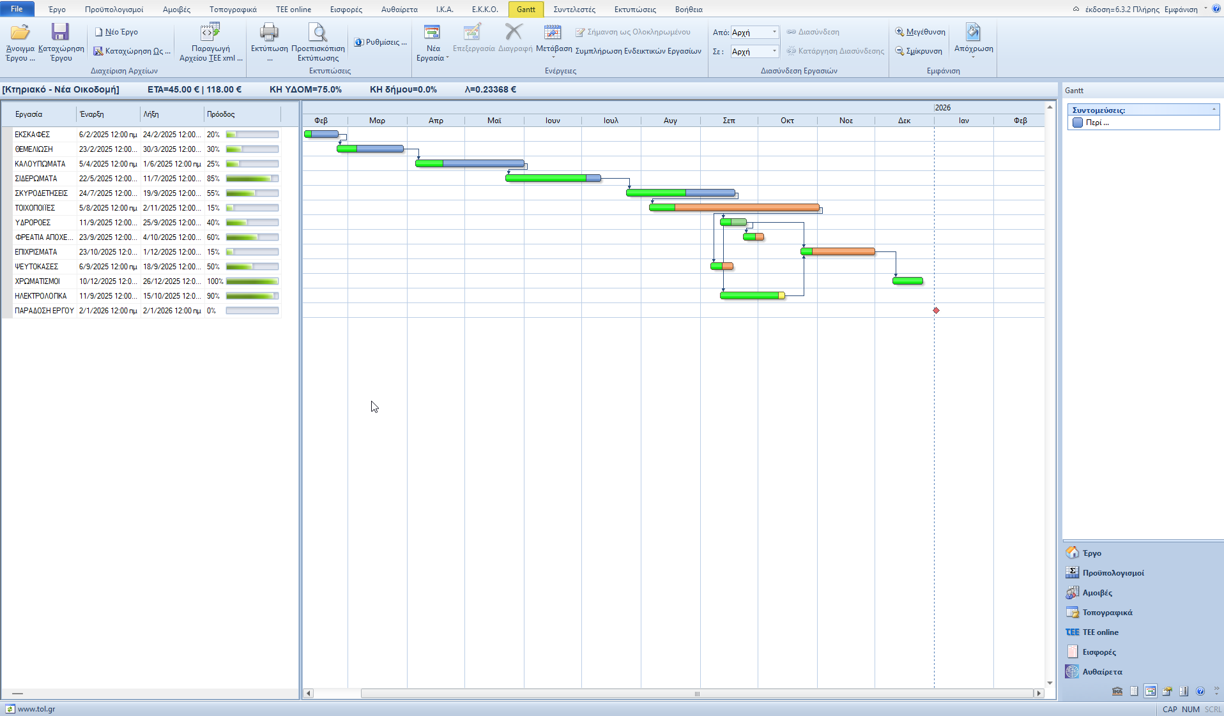The height and width of the screenshot is (716, 1224).
Task: Open Προεπισκόπηση Εκτύπωσης print preview
Action: pos(317,33)
